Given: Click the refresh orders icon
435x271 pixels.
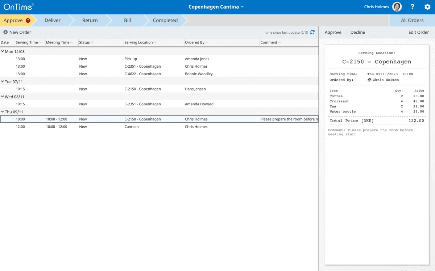Looking at the screenshot, I should [x=312, y=32].
